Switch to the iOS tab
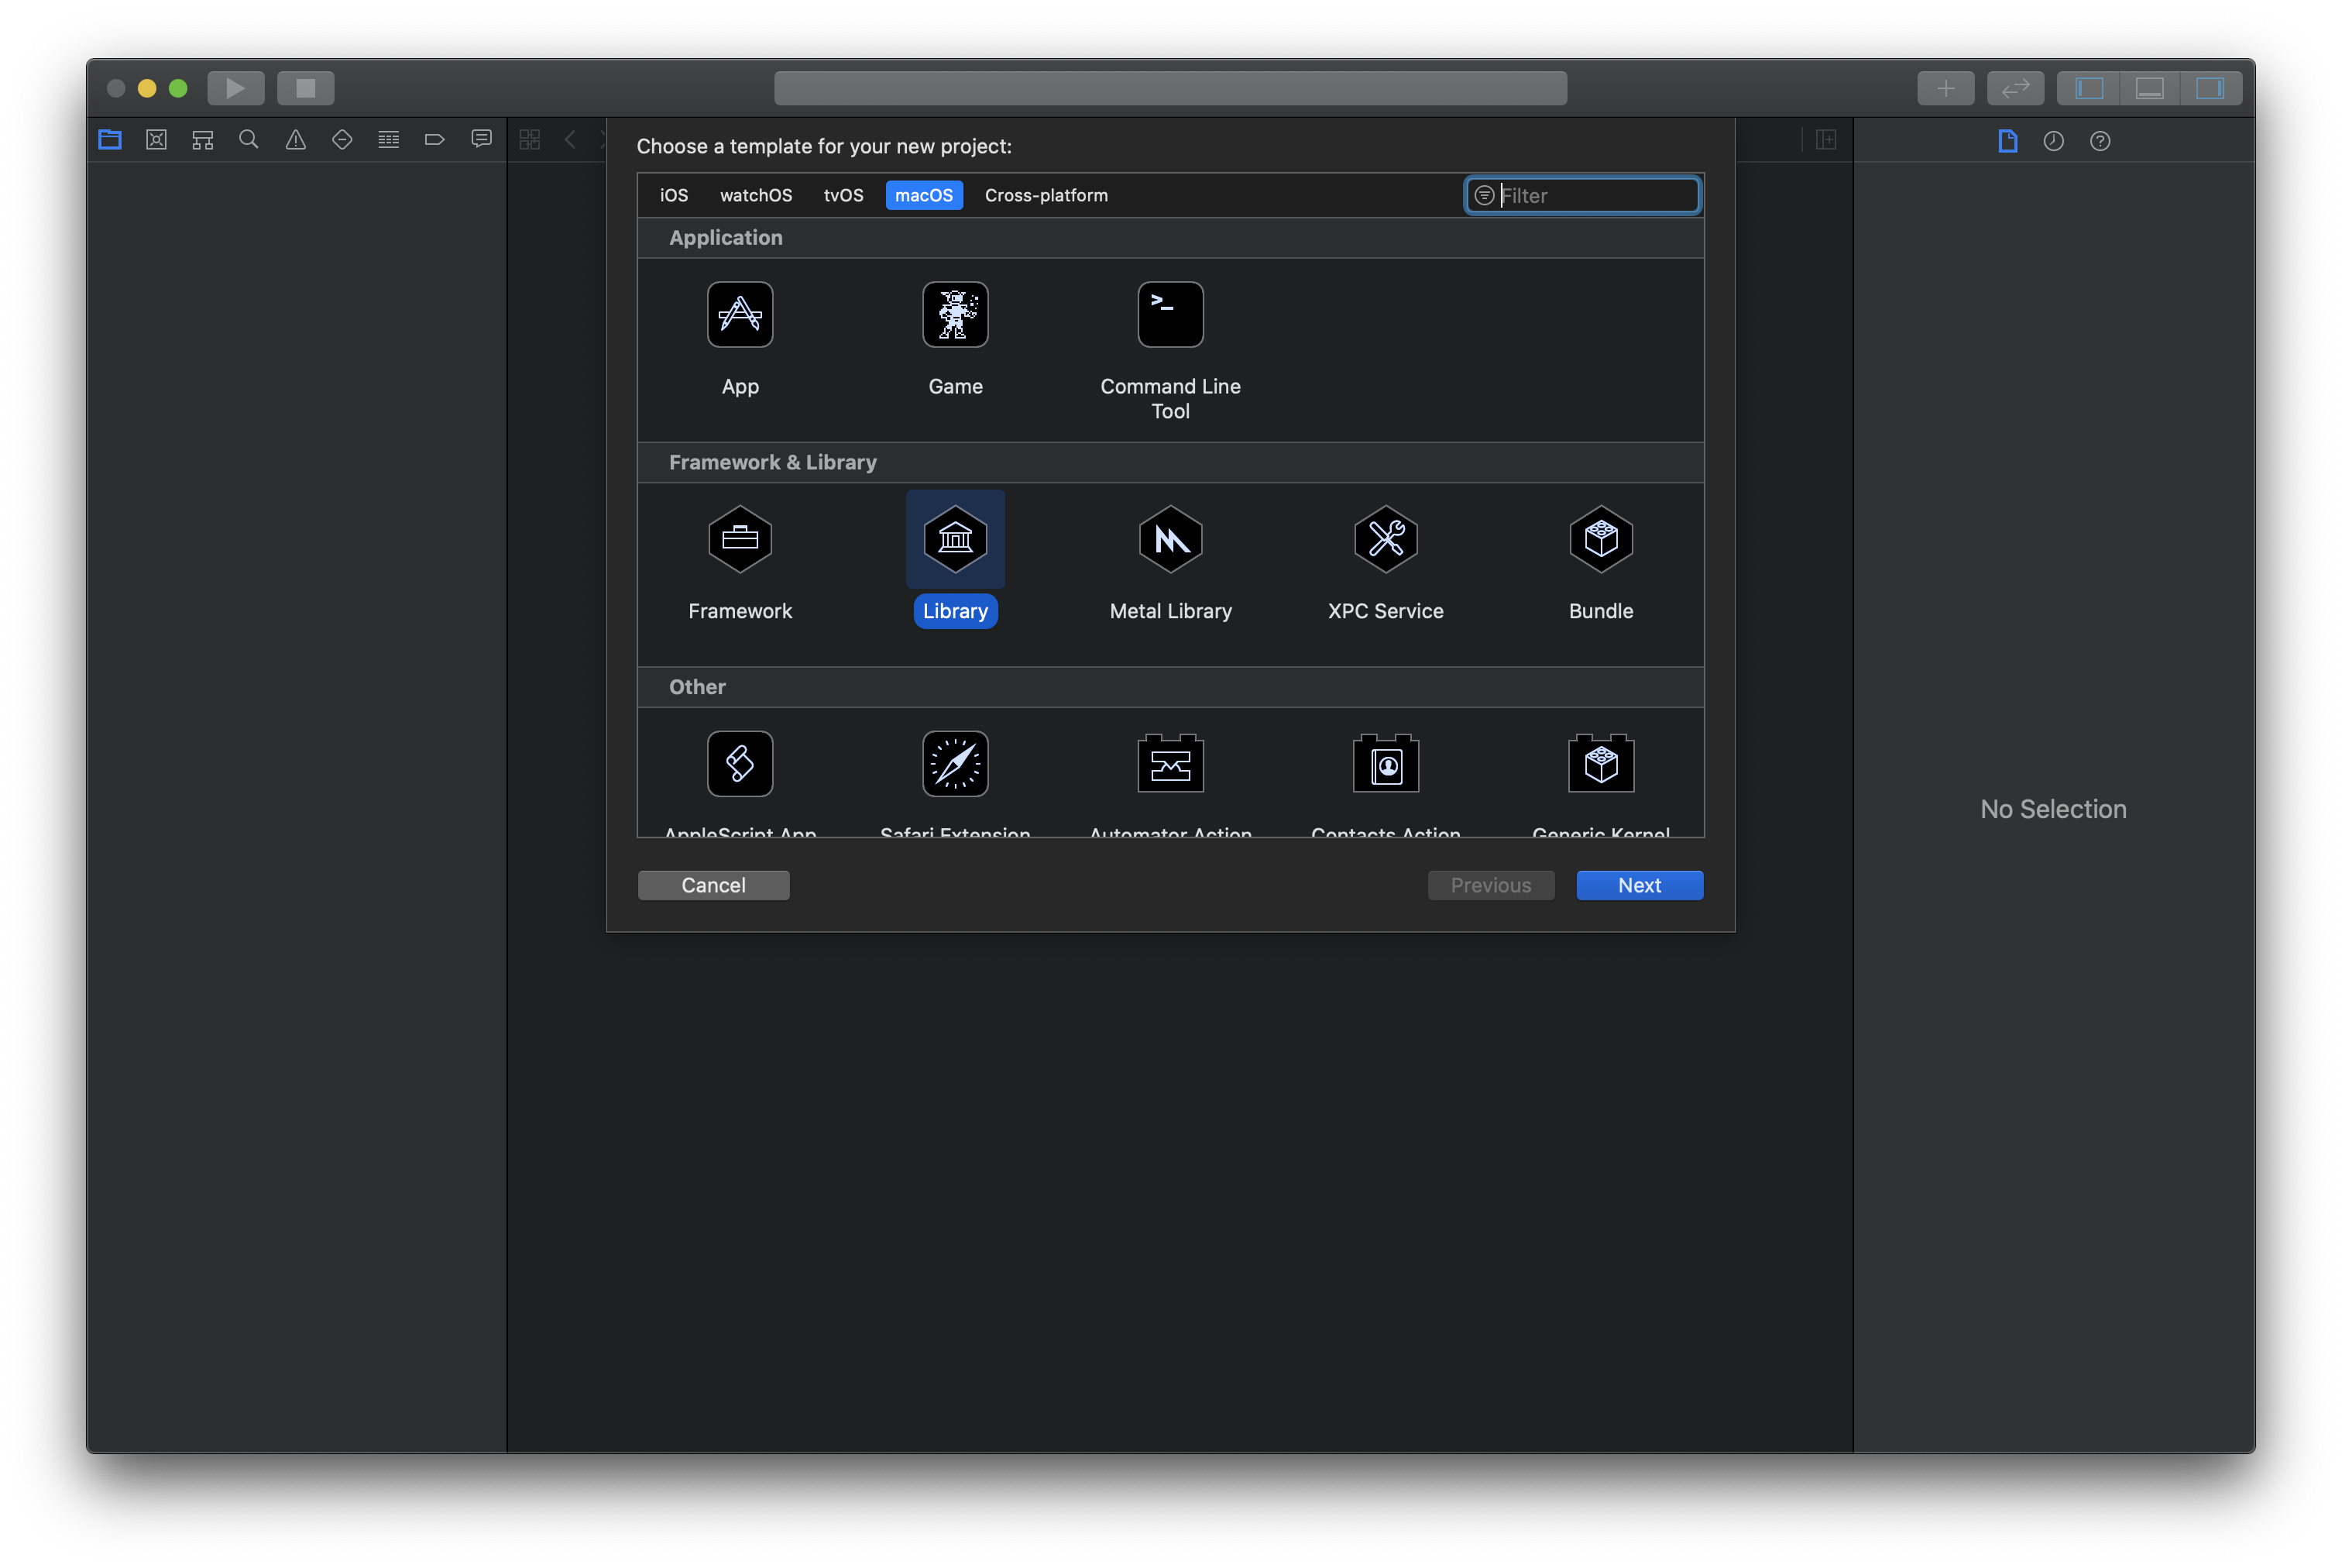The width and height of the screenshot is (2342, 1568). tap(674, 195)
